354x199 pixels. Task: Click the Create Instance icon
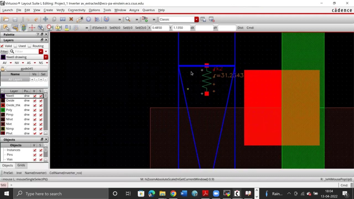click(145, 19)
